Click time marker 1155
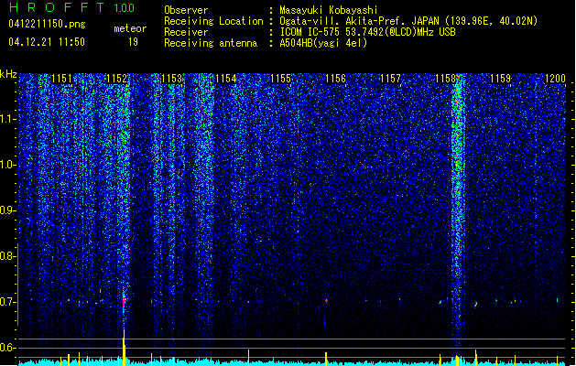 (x=280, y=79)
